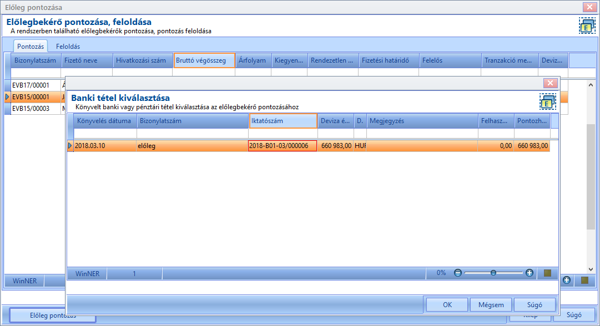The image size is (600, 326).
Task: Select the Pontozh... cell with 660 983,00
Action: [x=532, y=146]
